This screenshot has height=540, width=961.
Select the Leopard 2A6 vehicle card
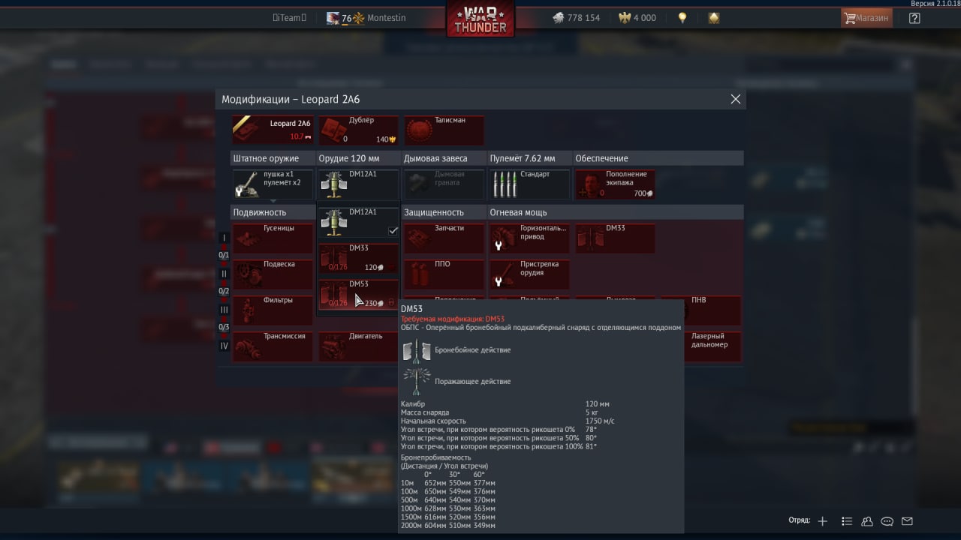point(273,130)
